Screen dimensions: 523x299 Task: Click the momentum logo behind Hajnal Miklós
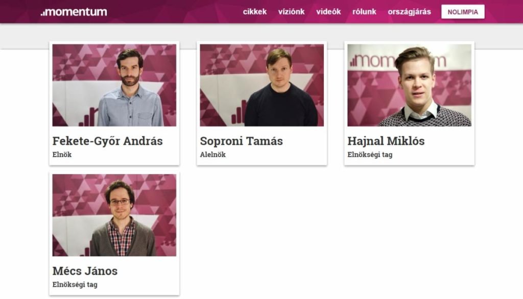397,61
